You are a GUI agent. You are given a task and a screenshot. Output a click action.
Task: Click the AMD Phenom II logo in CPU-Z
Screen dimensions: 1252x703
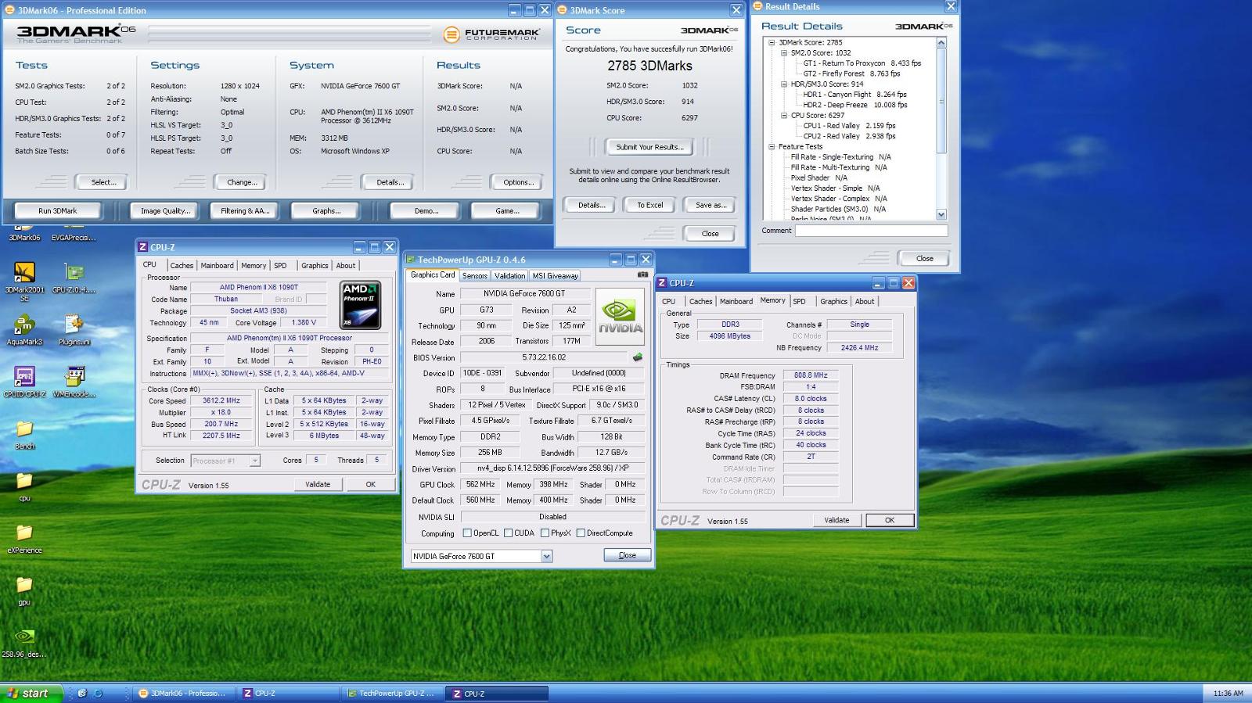point(361,305)
